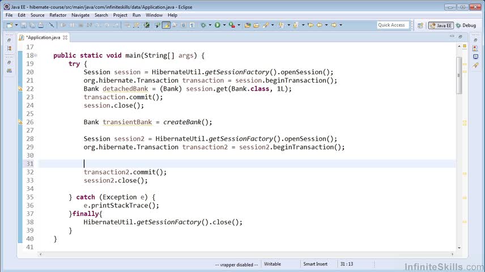Toggle Mark Occurrences highlighter
The height and width of the screenshot is (272, 485).
coord(166,25)
